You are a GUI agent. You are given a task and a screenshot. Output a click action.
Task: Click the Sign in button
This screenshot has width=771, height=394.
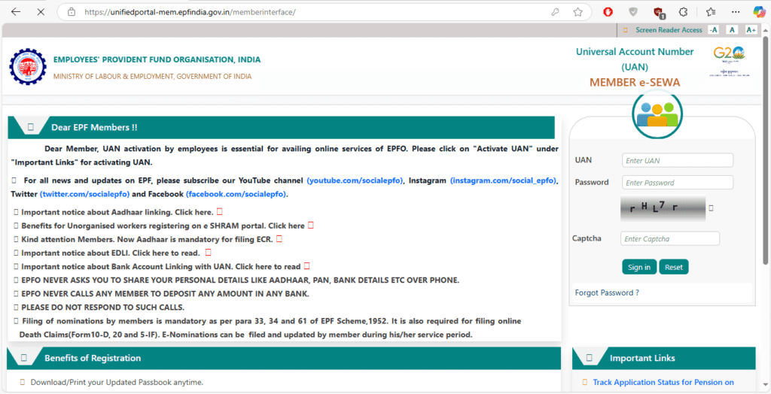(639, 267)
